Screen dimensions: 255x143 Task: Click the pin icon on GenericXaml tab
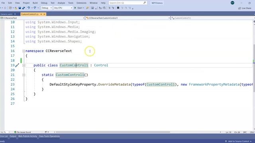click(x=15, y=14)
